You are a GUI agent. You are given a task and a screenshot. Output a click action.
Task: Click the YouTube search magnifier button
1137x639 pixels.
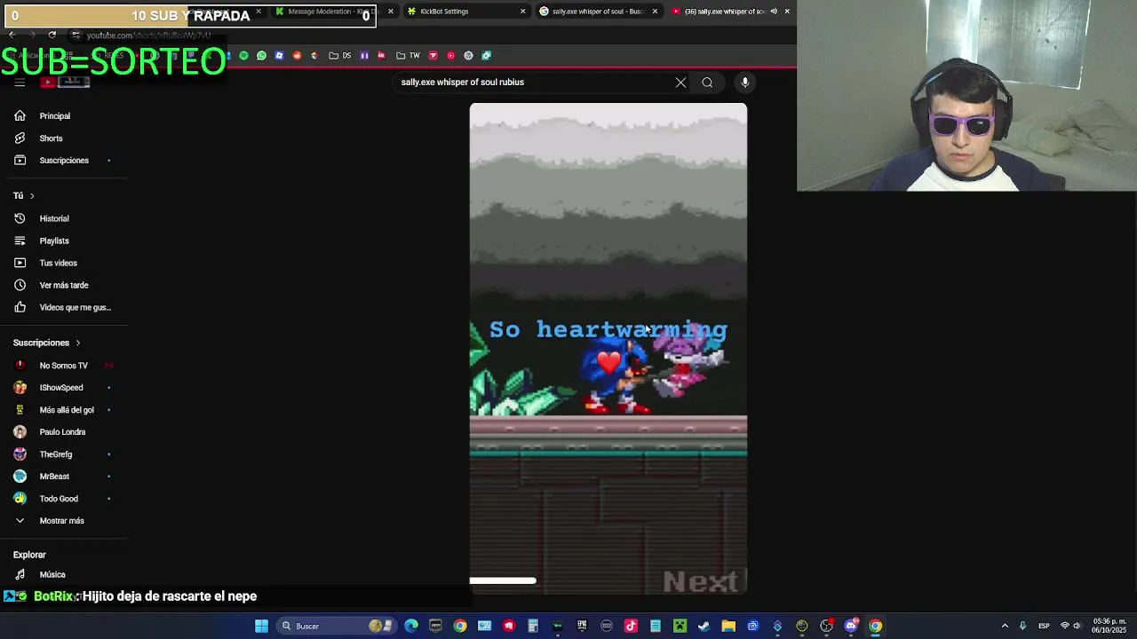pyautogui.click(x=707, y=83)
